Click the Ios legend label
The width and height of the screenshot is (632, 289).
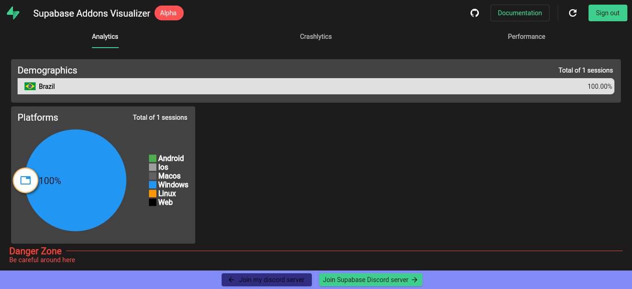[x=163, y=167]
